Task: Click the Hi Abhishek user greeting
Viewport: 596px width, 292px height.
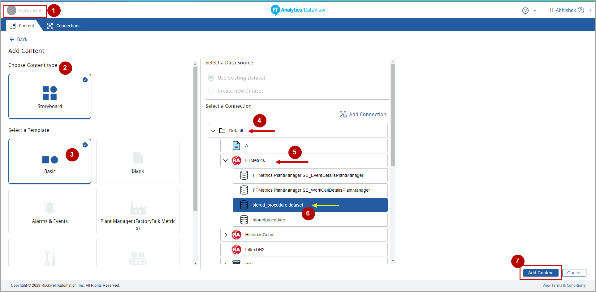Action: click(x=563, y=10)
